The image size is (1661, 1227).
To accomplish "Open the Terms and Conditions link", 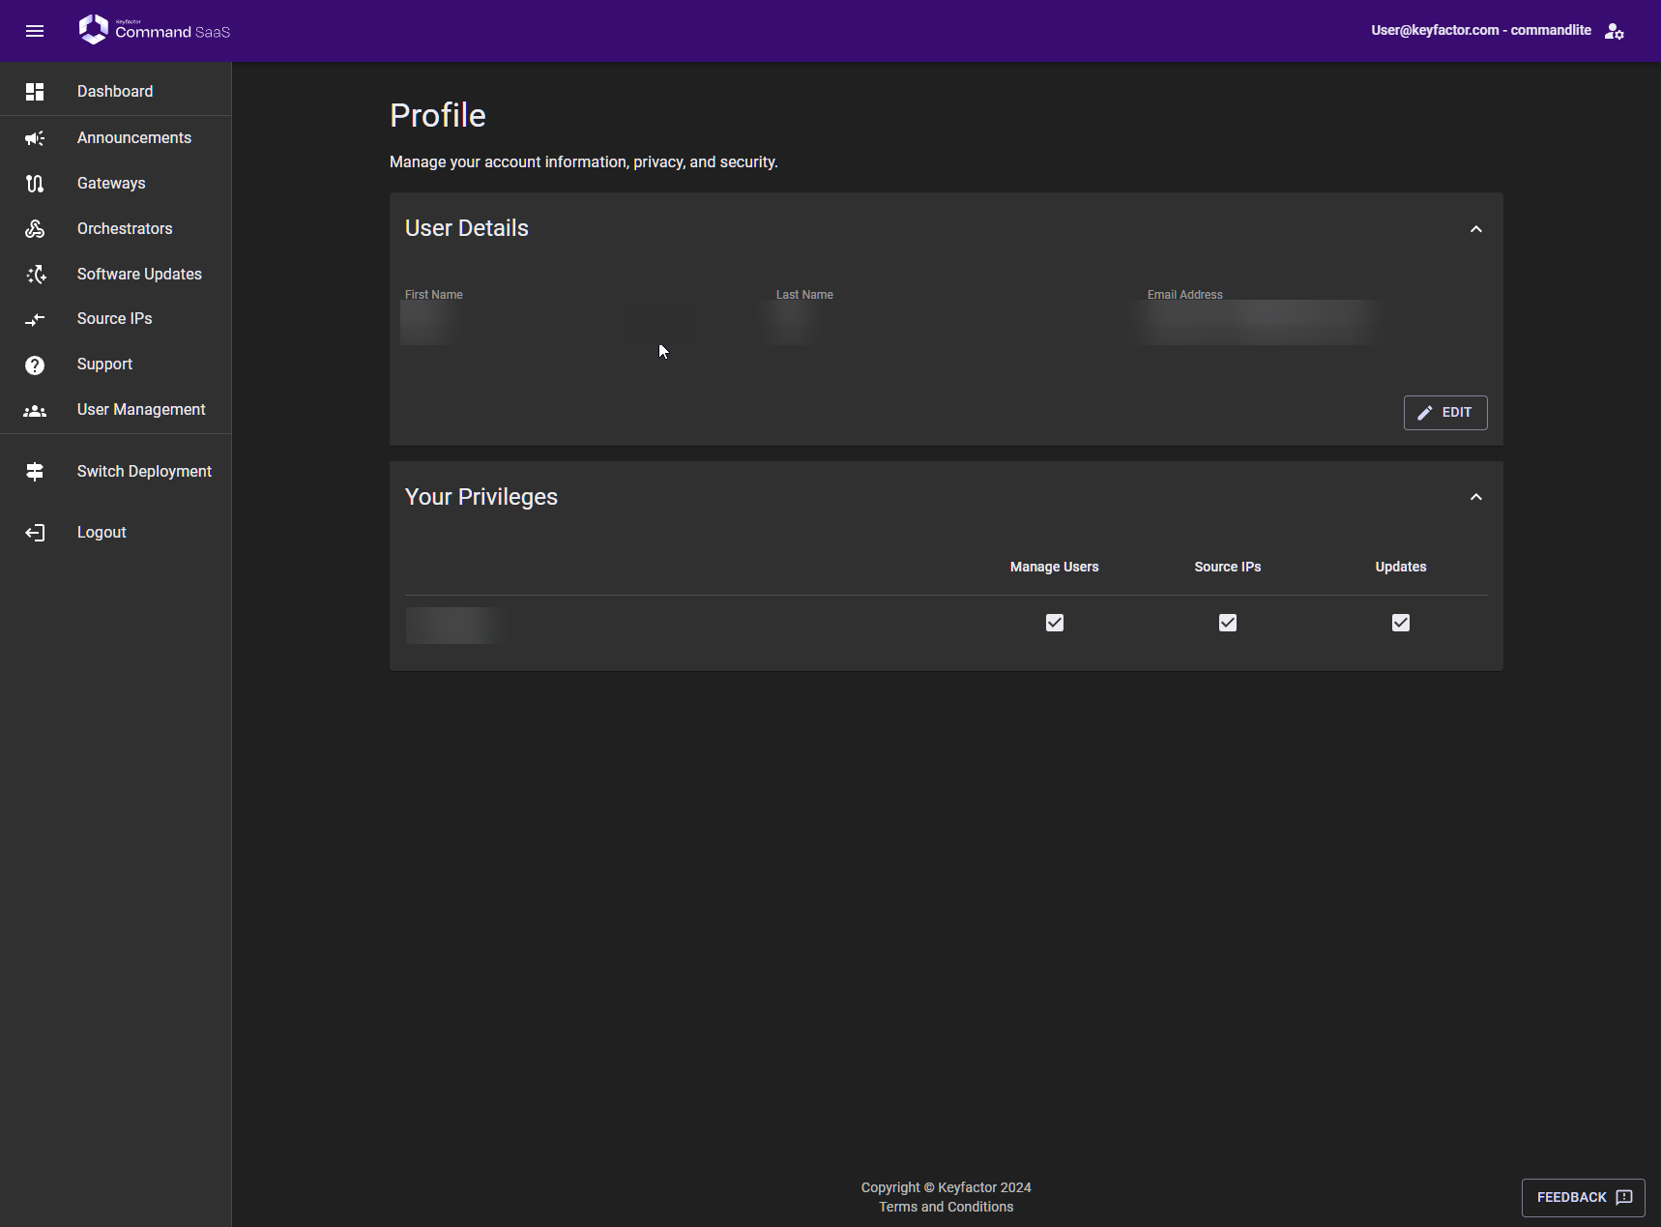I will (x=946, y=1207).
